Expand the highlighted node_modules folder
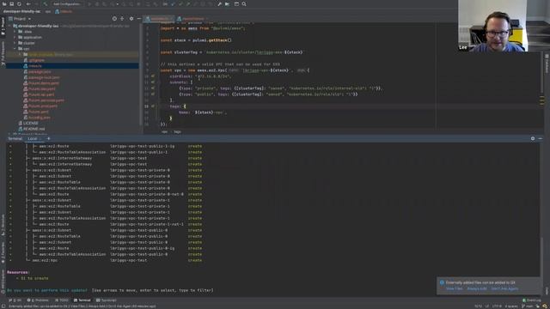 coord(20,55)
